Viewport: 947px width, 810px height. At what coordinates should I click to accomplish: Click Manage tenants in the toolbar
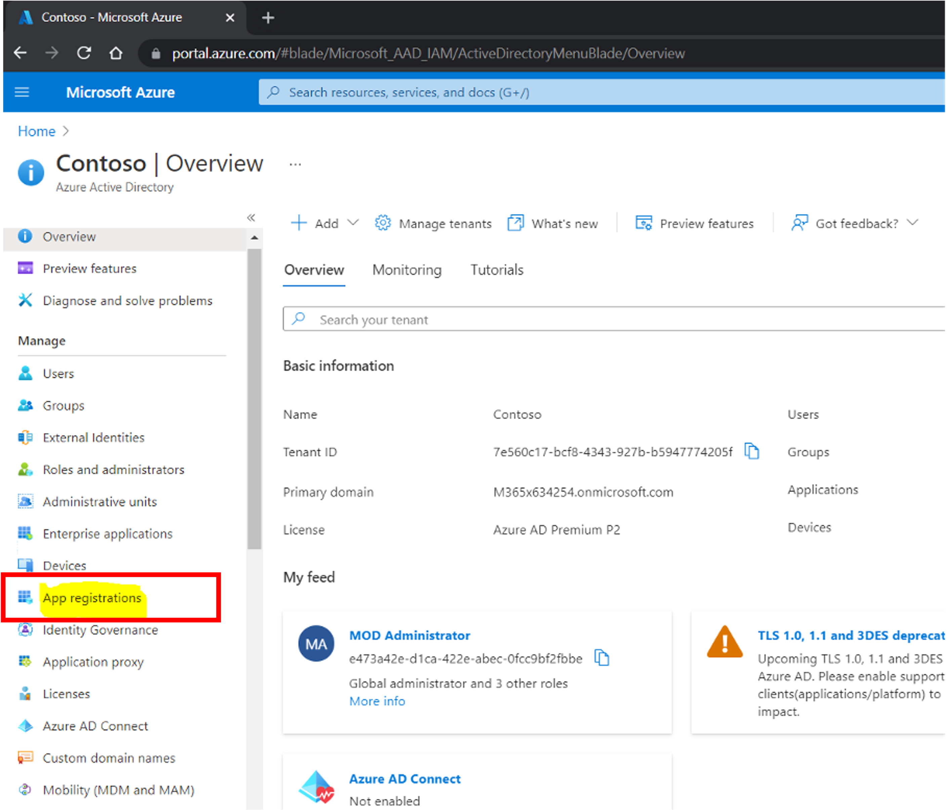(x=433, y=224)
